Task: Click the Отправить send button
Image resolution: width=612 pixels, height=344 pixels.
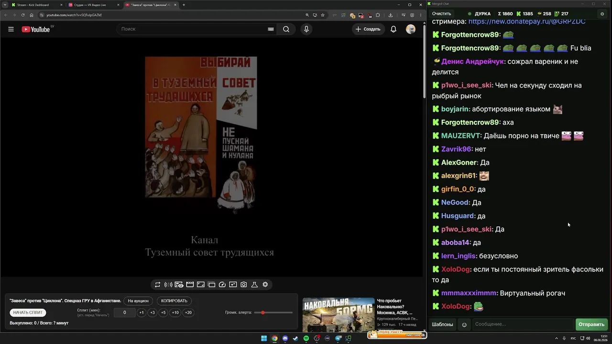Action: click(591, 324)
